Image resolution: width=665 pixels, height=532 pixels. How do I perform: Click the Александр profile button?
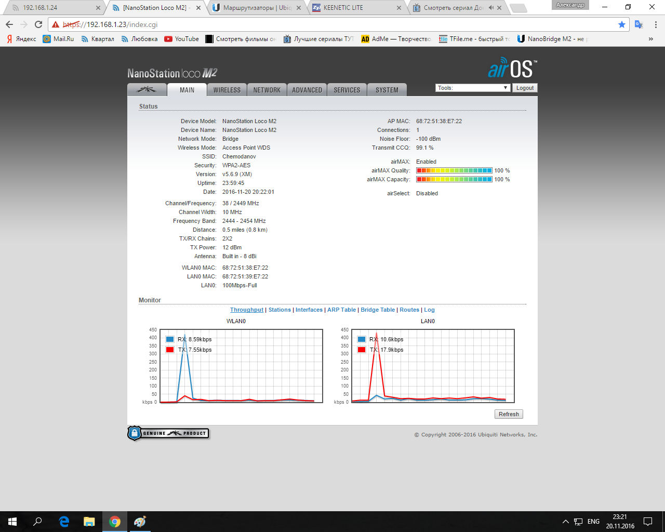570,5
